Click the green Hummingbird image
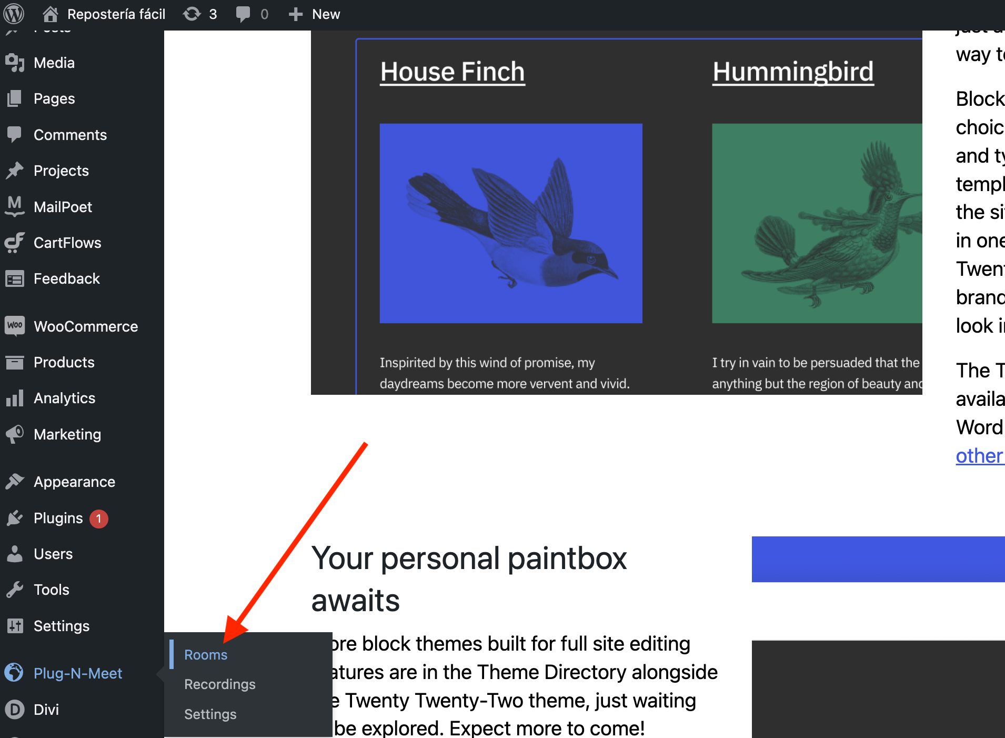The height and width of the screenshot is (738, 1005). click(x=817, y=223)
